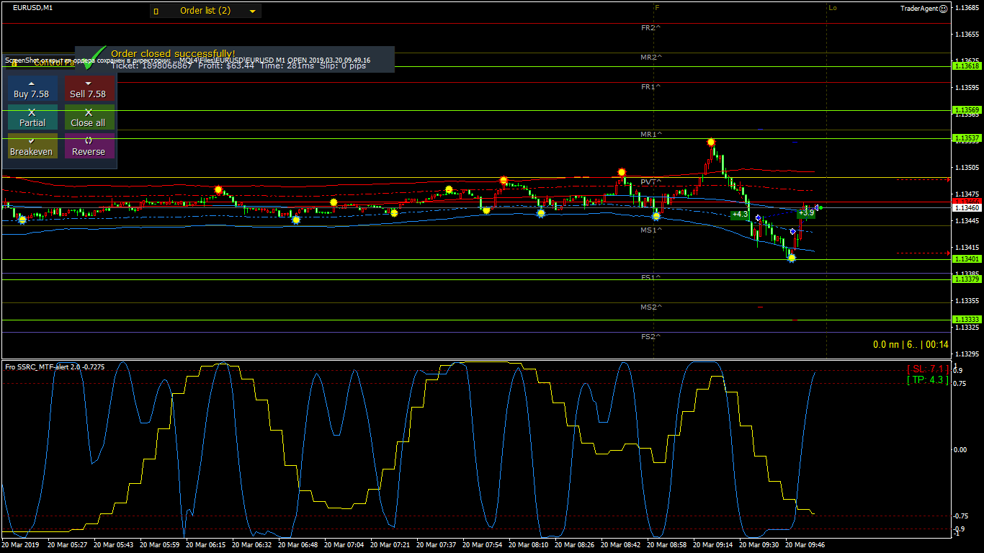
Task: Select the FR2^ pivot level label
Action: click(651, 27)
